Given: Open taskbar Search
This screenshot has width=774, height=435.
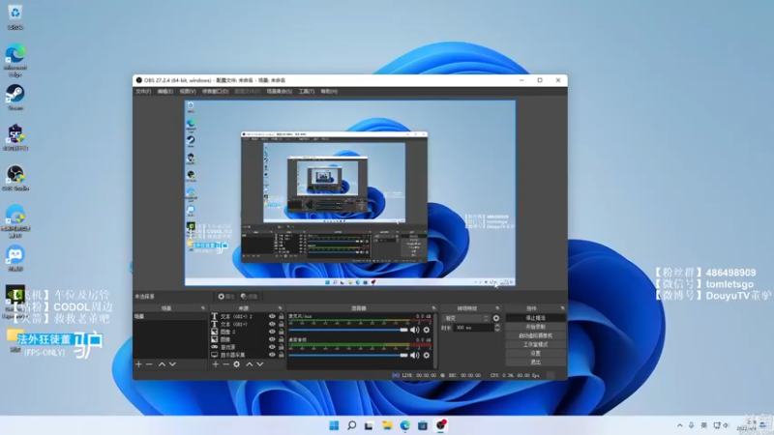Looking at the screenshot, I should coord(351,425).
